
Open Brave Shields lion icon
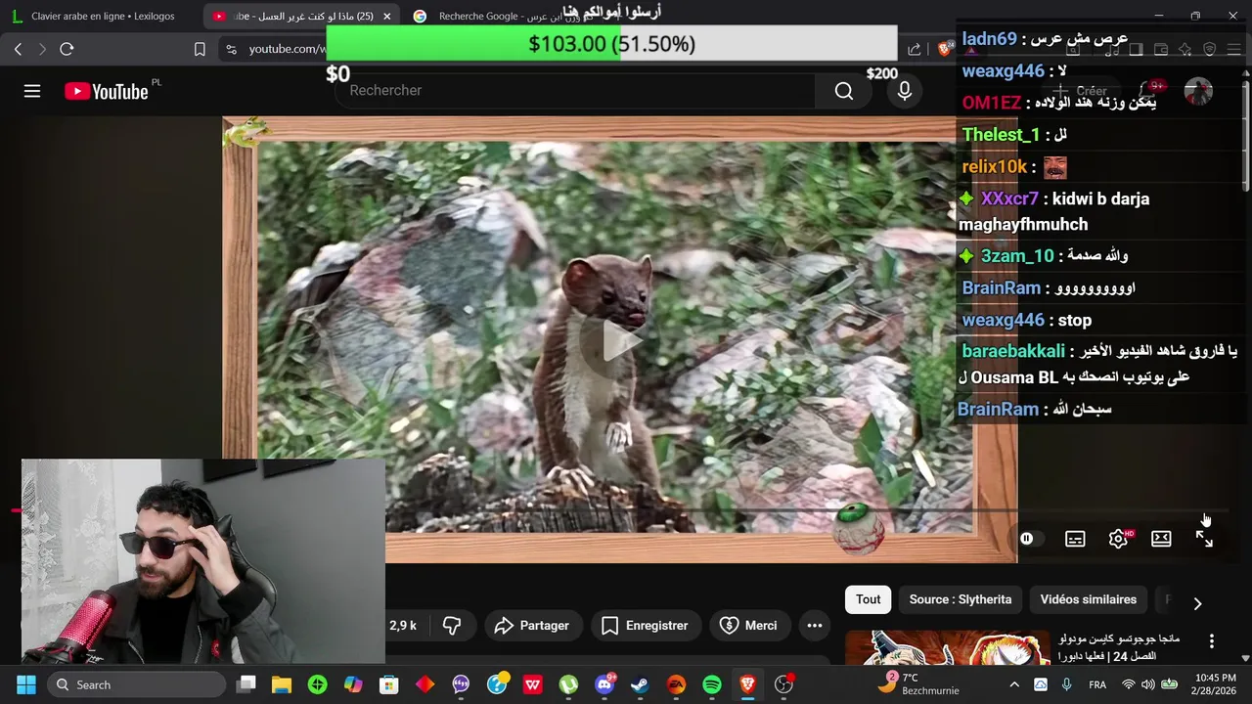click(x=943, y=49)
